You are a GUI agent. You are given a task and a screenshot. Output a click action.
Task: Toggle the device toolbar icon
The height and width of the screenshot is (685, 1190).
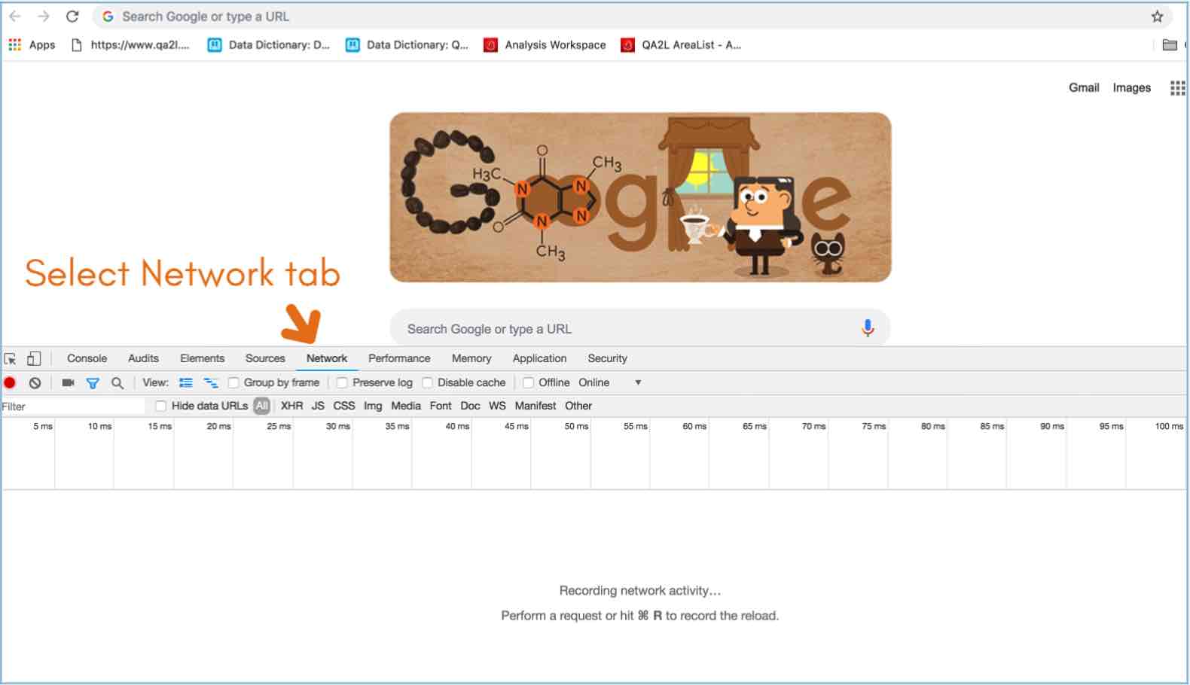pos(34,359)
